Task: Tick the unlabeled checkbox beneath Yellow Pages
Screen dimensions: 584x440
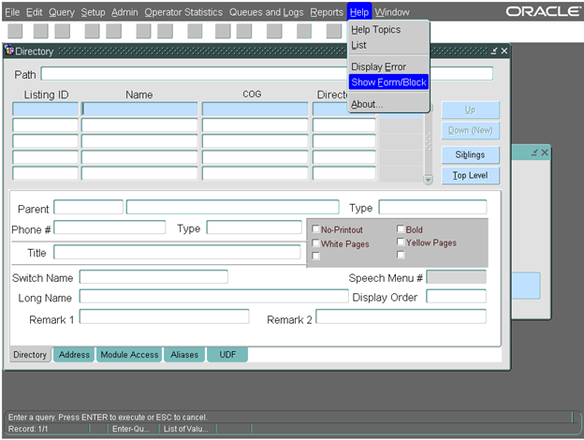Action: click(x=401, y=255)
